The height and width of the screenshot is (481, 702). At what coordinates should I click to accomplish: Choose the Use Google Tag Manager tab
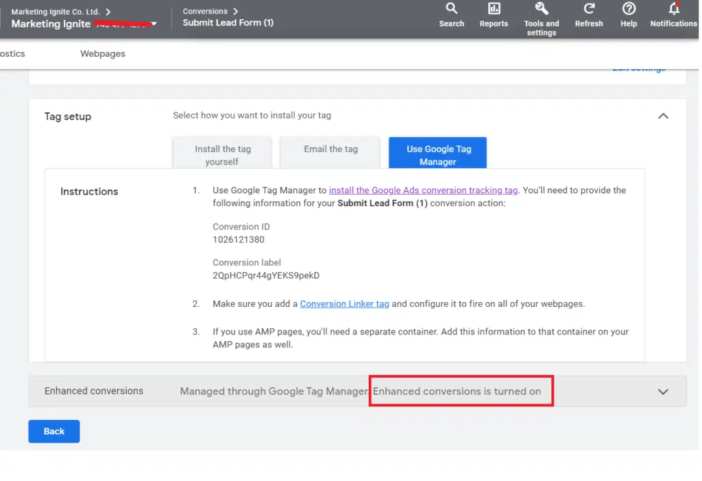coord(437,155)
